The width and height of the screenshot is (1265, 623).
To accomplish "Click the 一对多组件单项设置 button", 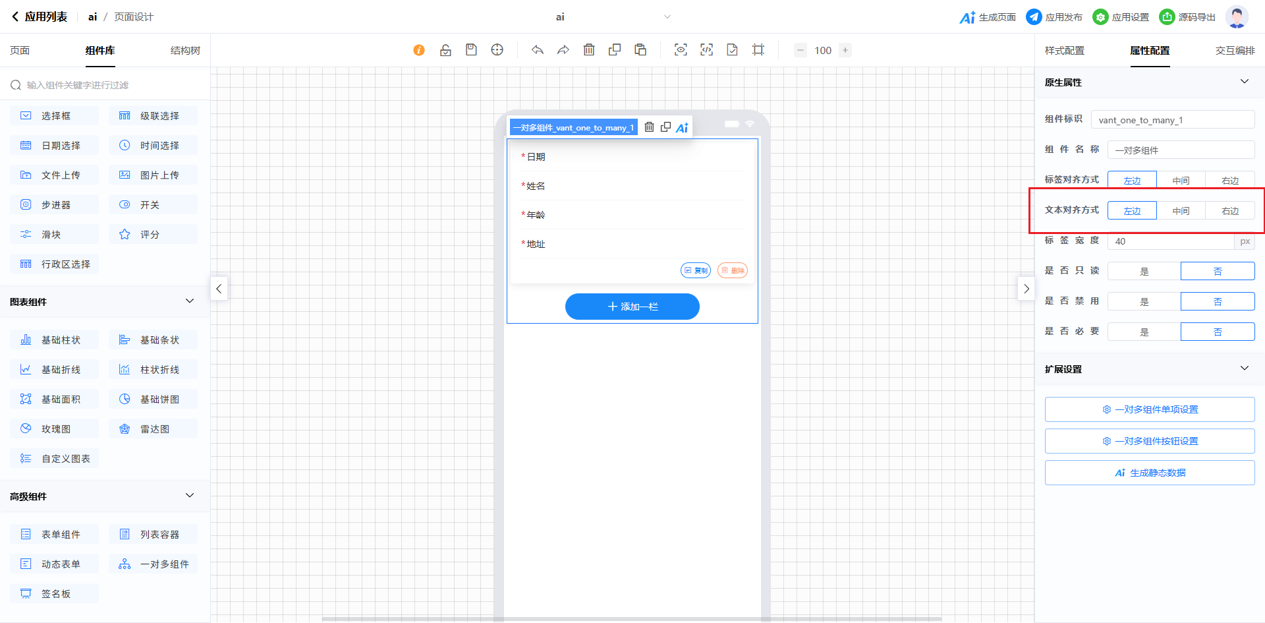I will point(1149,409).
